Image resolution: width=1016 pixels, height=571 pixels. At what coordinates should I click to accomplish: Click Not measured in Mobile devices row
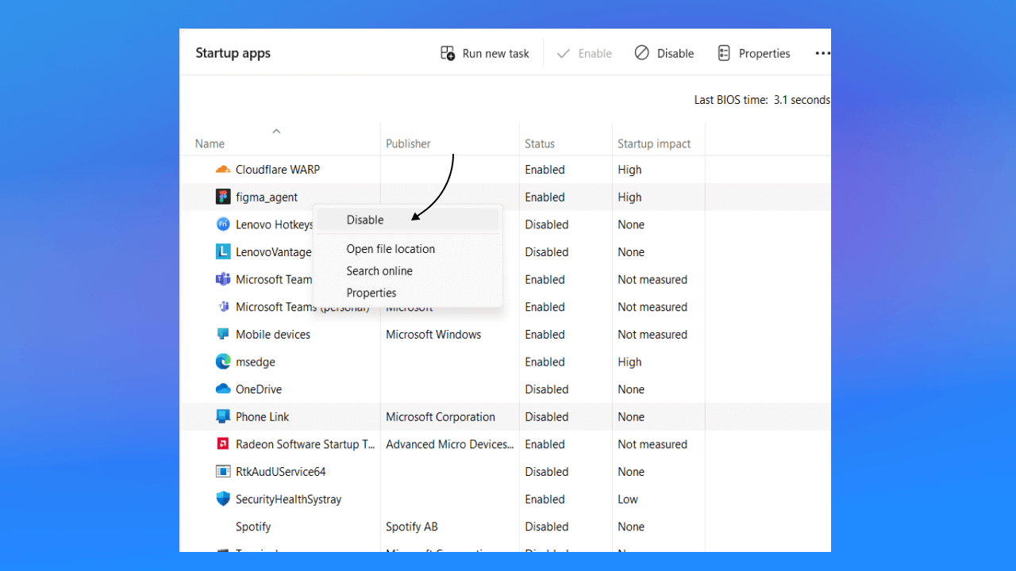(652, 334)
